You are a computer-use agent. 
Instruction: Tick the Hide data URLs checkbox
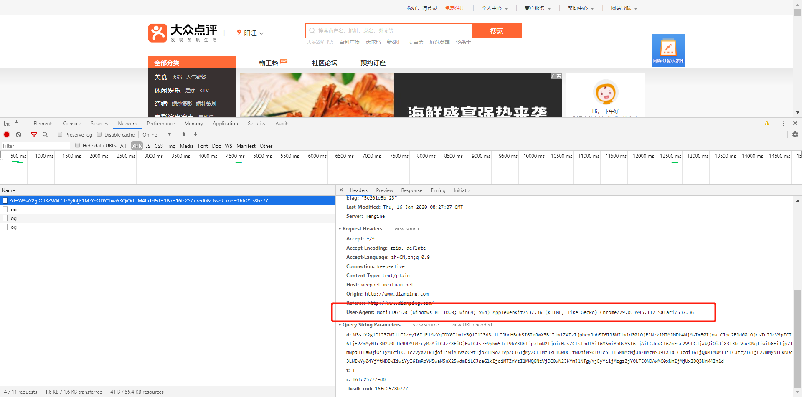point(78,145)
